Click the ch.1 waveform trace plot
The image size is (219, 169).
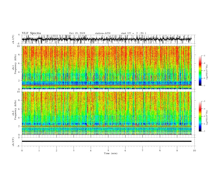[x=107, y=39]
